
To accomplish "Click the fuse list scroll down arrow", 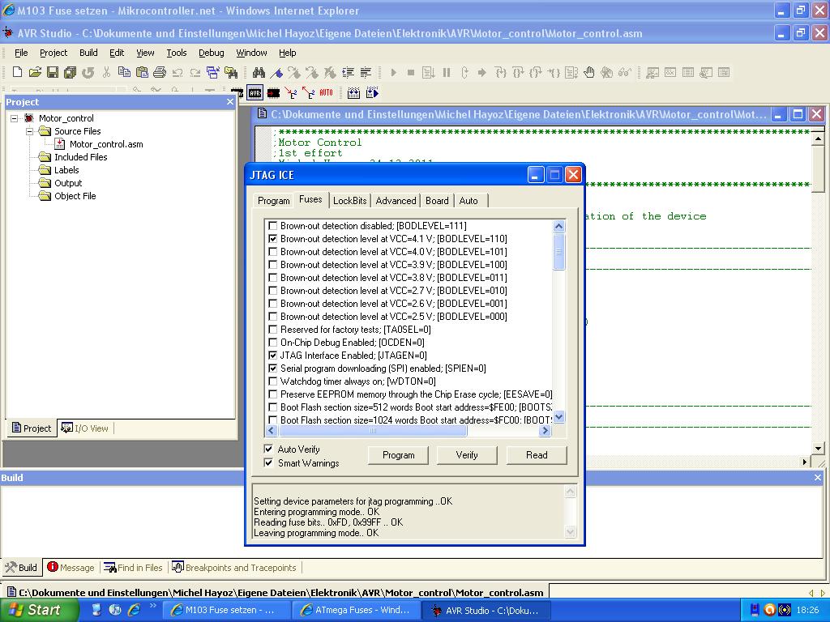I will click(558, 417).
